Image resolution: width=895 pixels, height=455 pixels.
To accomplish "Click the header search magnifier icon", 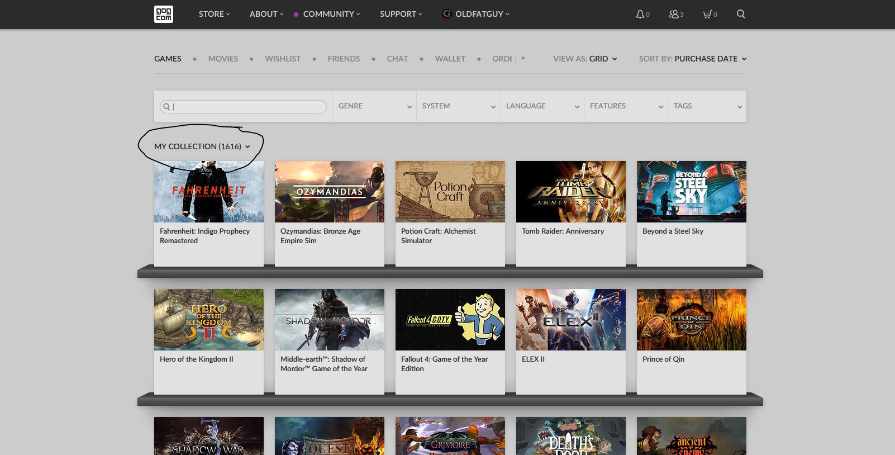I will click(741, 14).
